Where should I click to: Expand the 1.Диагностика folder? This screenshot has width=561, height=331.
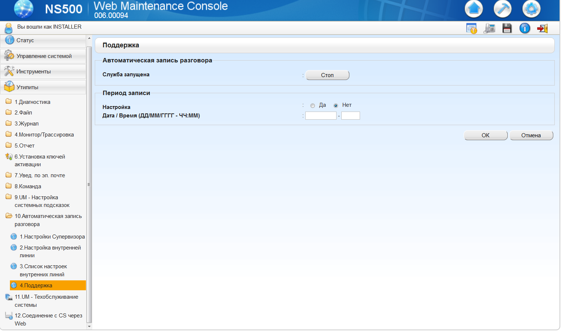coord(32,102)
